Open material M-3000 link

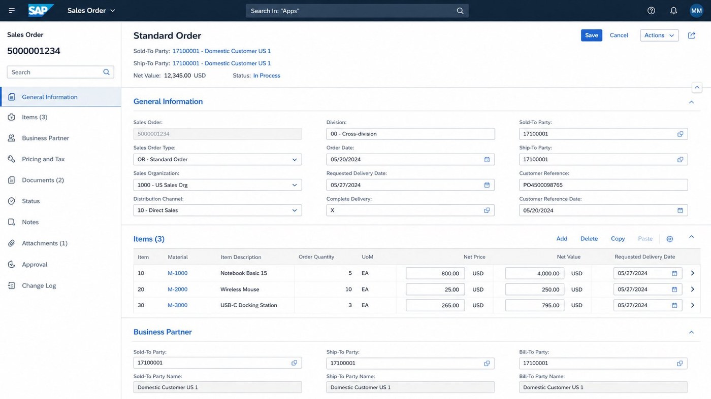click(x=177, y=305)
